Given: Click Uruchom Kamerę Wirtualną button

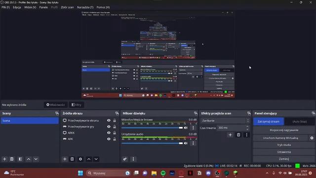Looking at the screenshot, I should [280, 138].
